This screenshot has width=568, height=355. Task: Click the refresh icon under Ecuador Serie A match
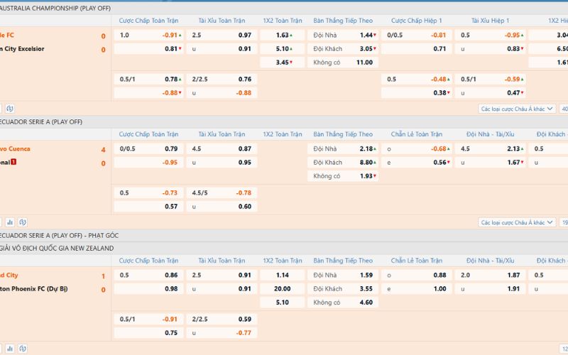[x=23, y=222]
